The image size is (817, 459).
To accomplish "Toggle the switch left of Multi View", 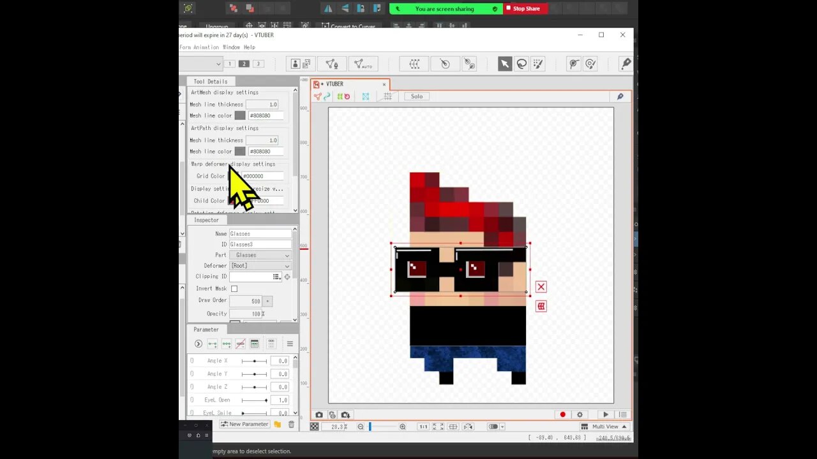I will 493,426.
